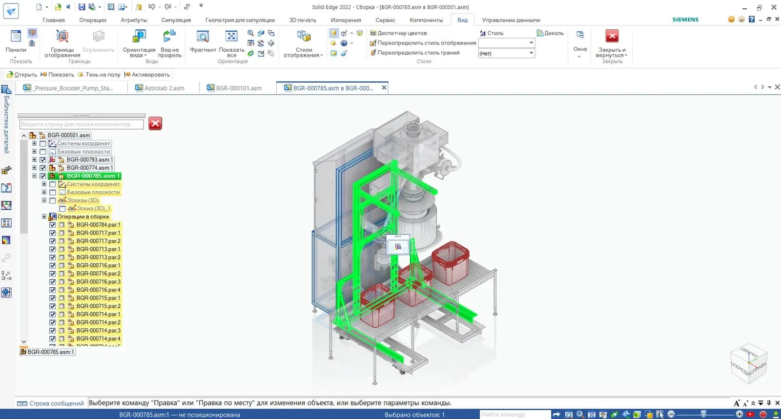Open the Стиль styles command
This screenshot has width=781, height=419.
coord(491,33)
